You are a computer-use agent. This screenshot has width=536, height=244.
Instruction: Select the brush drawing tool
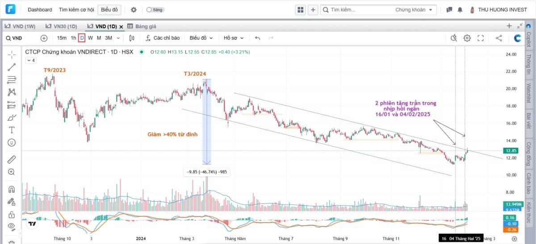point(12,118)
